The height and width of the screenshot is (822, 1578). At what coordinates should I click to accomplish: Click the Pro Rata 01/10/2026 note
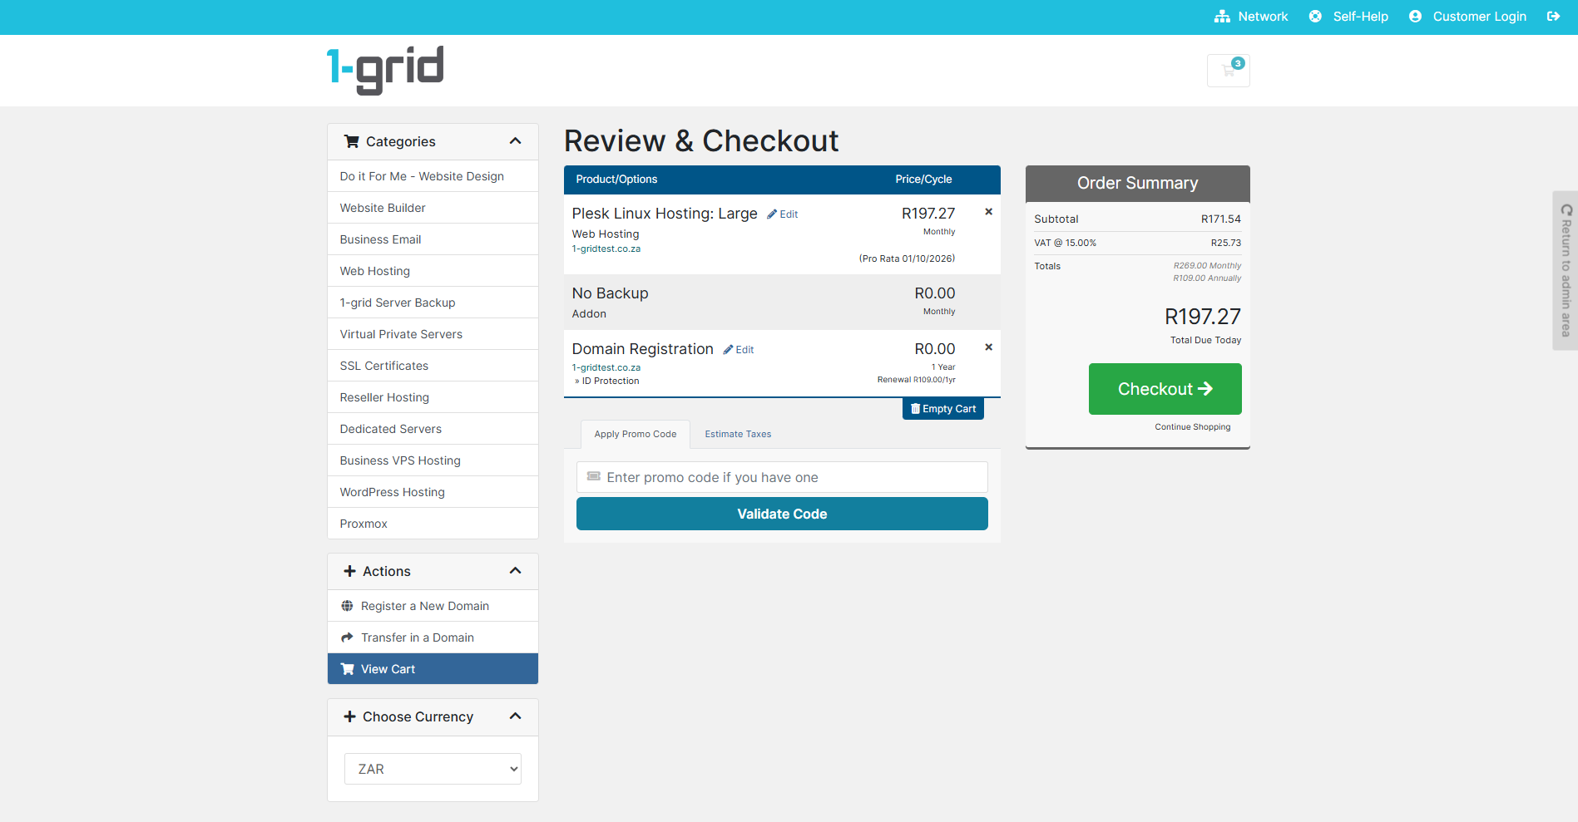pyautogui.click(x=907, y=259)
